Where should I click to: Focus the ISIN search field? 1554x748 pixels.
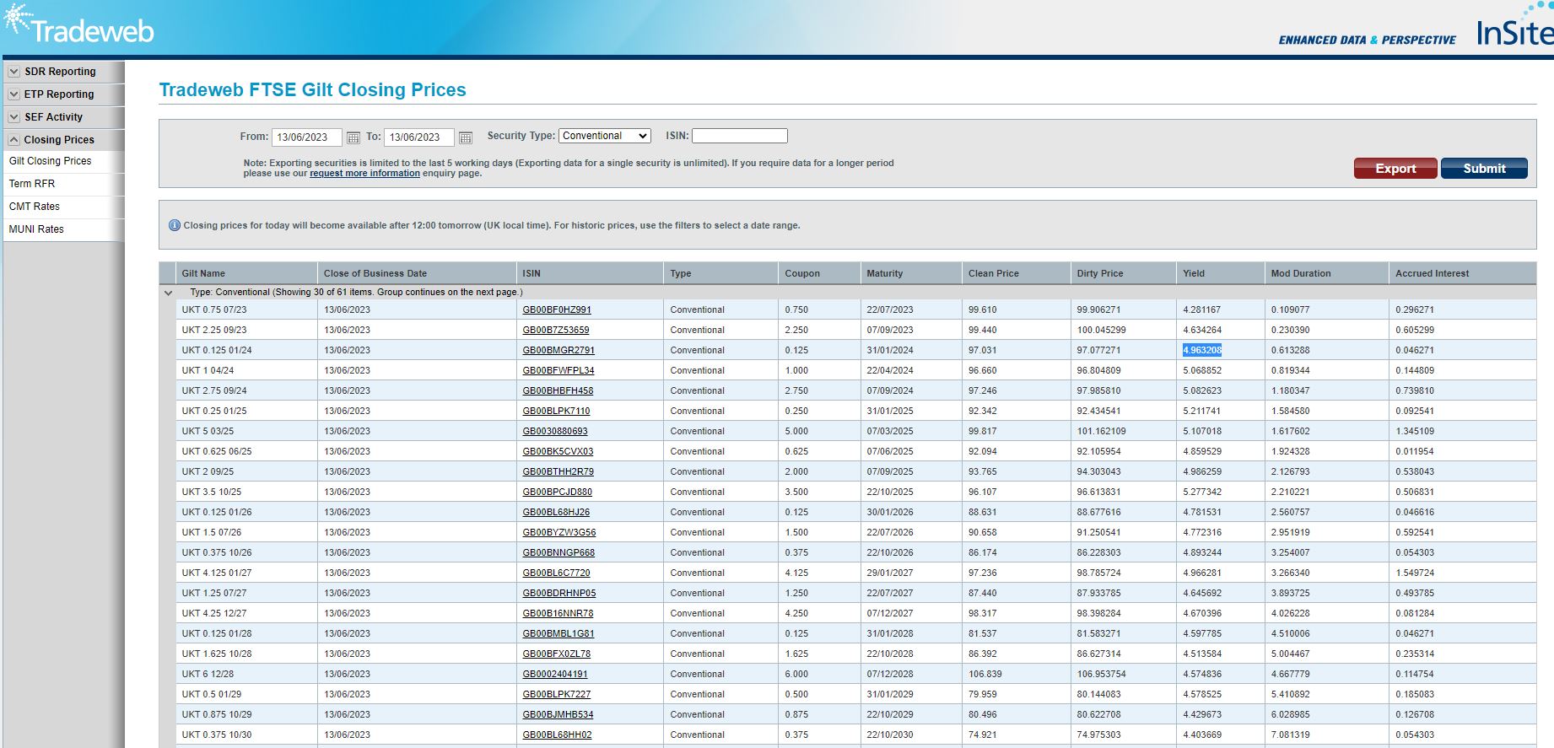coord(740,136)
